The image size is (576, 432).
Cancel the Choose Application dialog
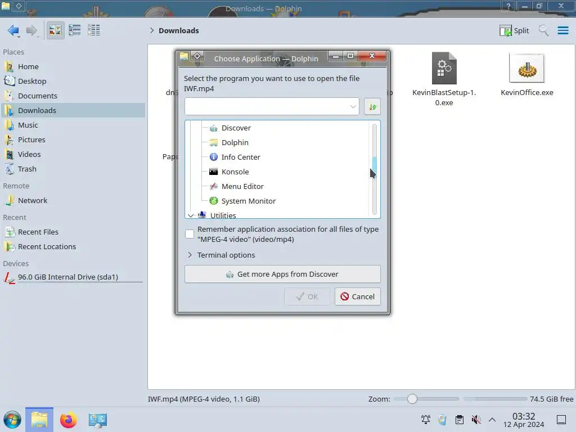[x=357, y=296]
